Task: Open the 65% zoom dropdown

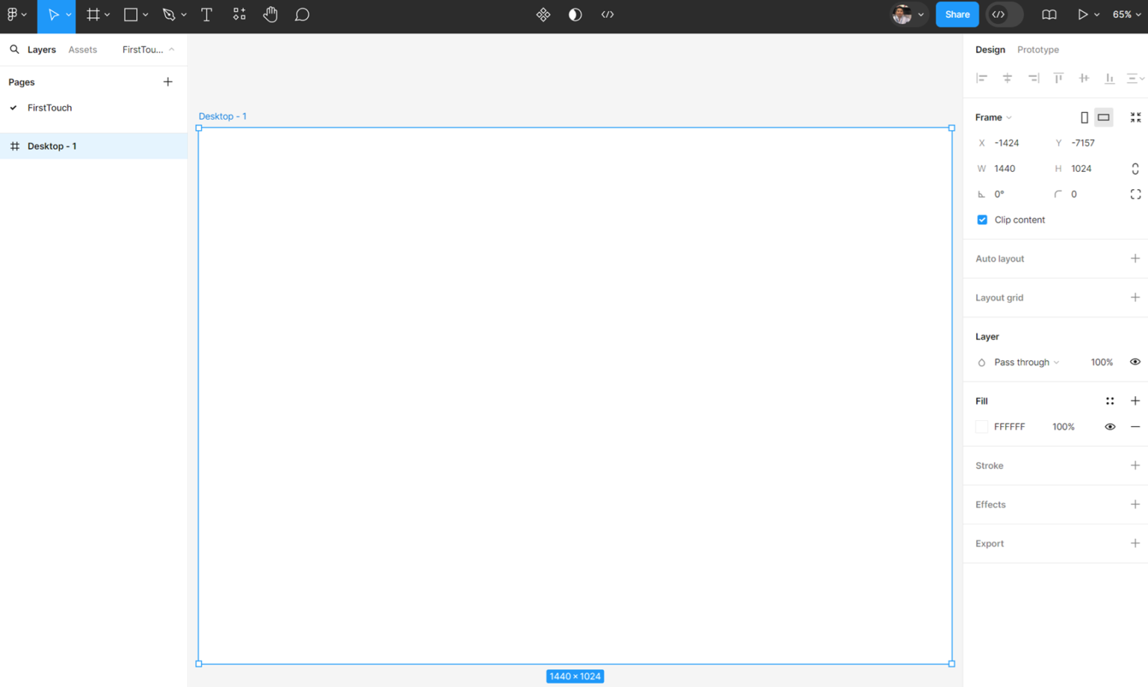Action: (1126, 14)
